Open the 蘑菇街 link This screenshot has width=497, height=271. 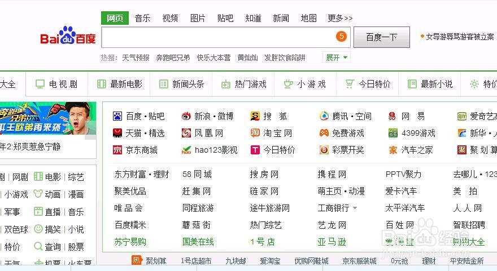(196, 225)
